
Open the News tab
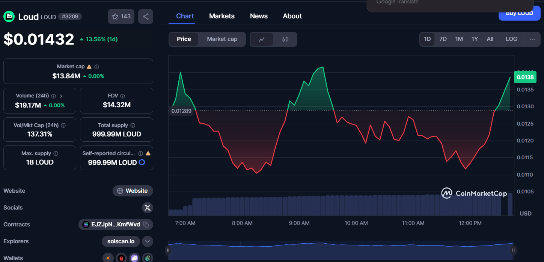(259, 16)
